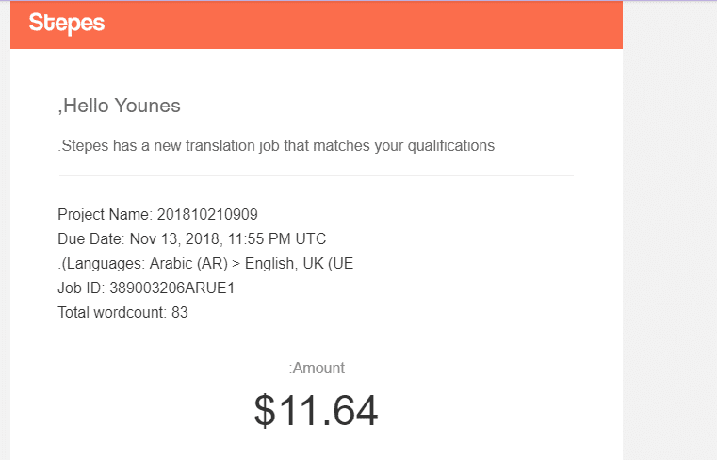Click the "Hello Younes" greeting
The image size is (717, 460).
tap(120, 106)
